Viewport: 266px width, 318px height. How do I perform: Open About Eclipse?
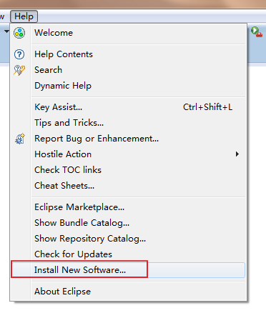click(x=128, y=292)
